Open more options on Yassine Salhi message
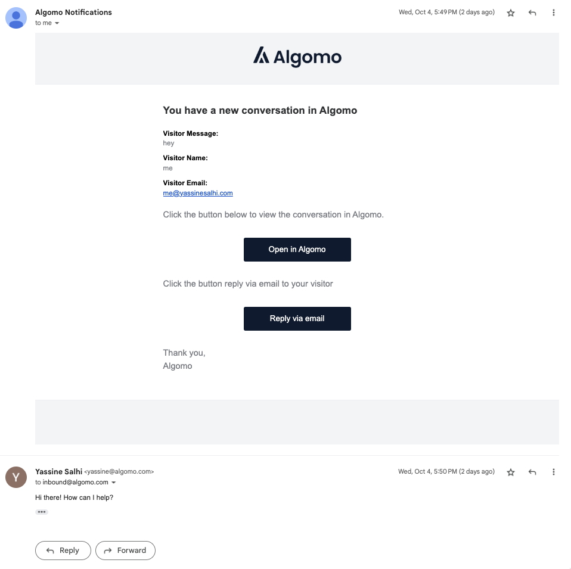 click(x=554, y=472)
